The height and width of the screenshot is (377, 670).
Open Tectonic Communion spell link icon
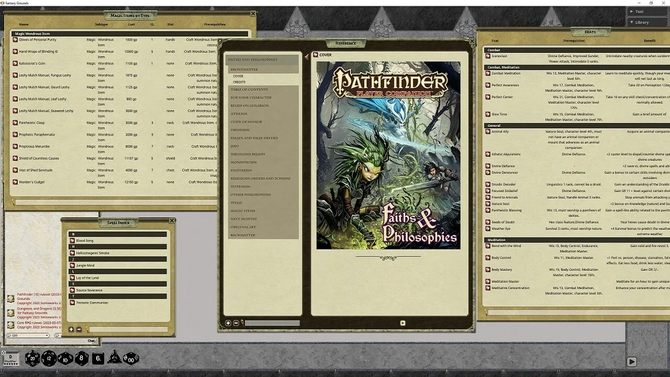point(72,303)
